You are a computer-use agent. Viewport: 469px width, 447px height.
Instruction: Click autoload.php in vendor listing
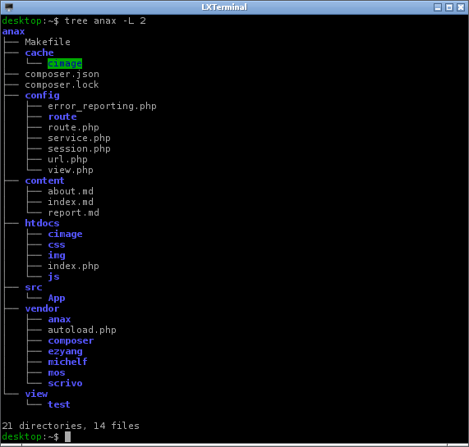click(x=82, y=330)
